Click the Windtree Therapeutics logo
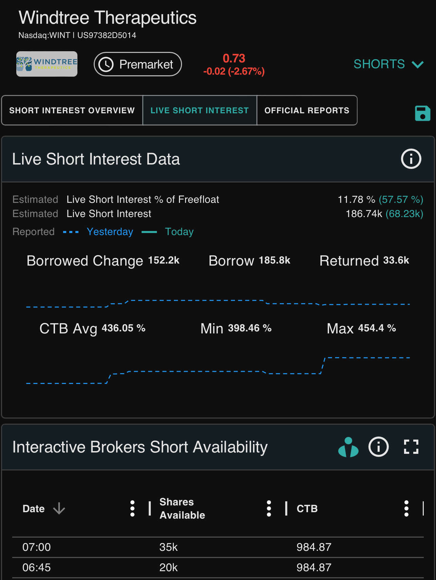 pyautogui.click(x=47, y=64)
